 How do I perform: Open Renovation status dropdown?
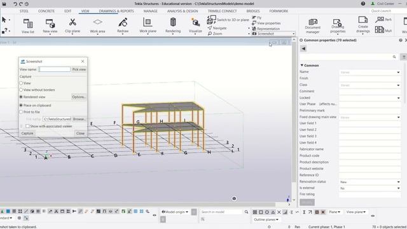(398, 182)
